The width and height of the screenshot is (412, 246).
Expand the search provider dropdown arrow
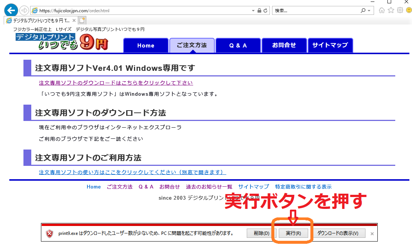tap(369, 11)
